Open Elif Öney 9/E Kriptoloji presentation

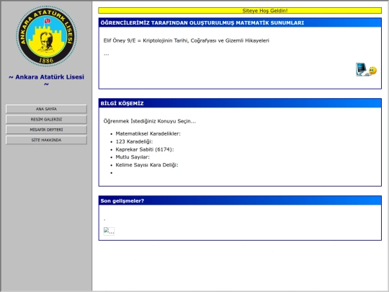[x=187, y=40]
